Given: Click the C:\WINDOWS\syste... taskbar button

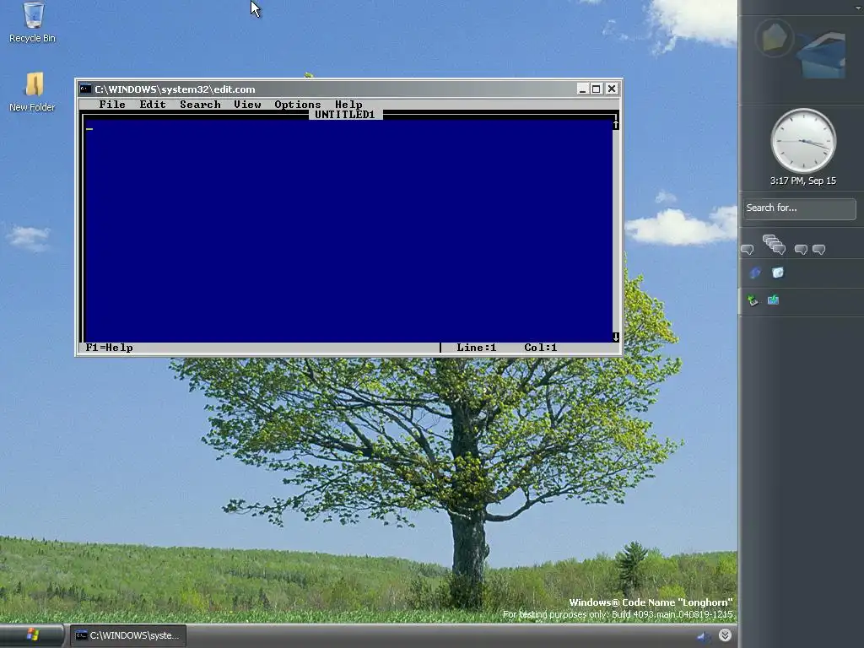Looking at the screenshot, I should 128,635.
